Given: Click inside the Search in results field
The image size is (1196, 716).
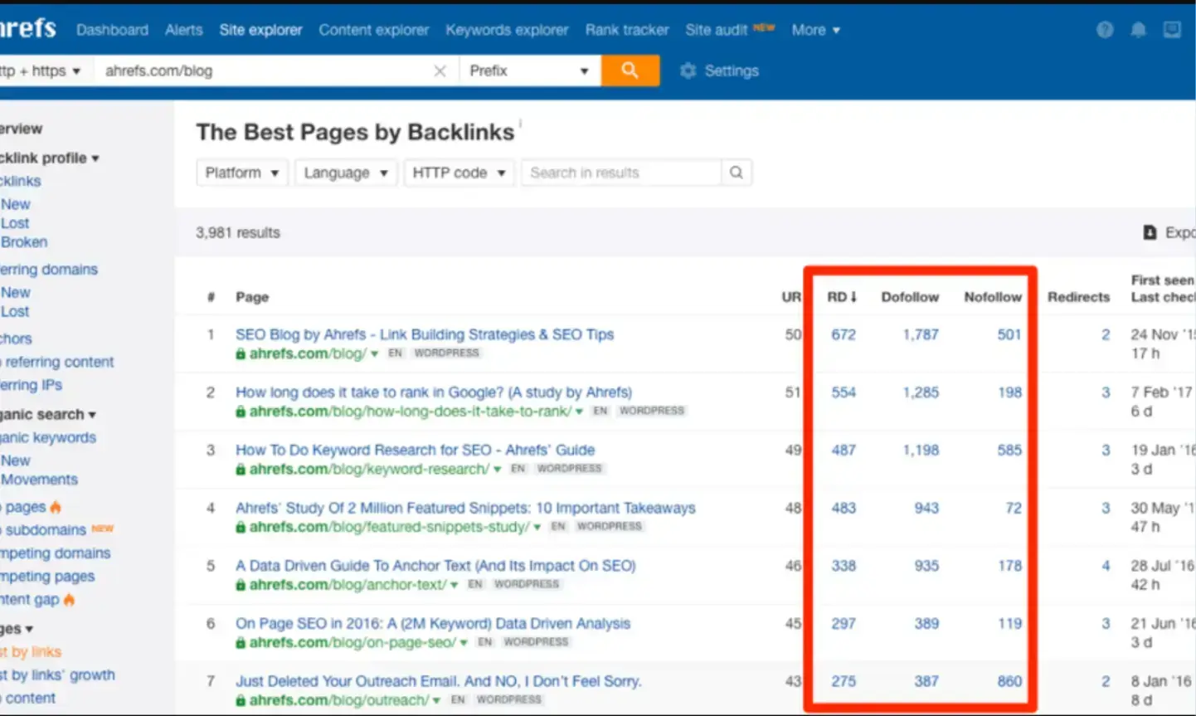Looking at the screenshot, I should (622, 173).
